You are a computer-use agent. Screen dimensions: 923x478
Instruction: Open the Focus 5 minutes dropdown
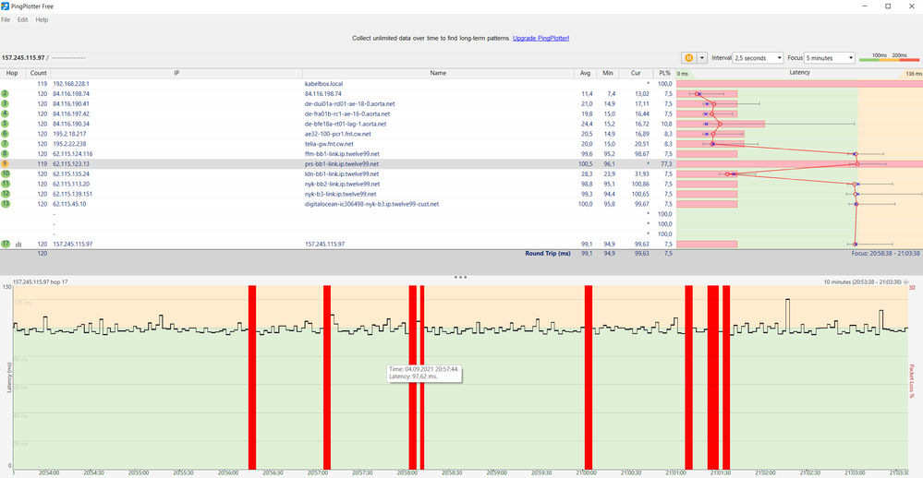830,57
